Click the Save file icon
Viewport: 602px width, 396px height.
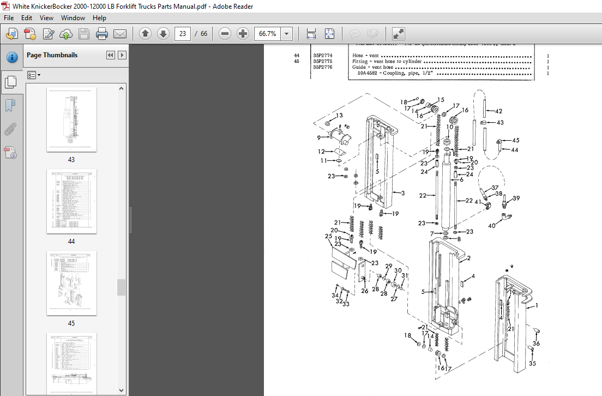click(84, 34)
